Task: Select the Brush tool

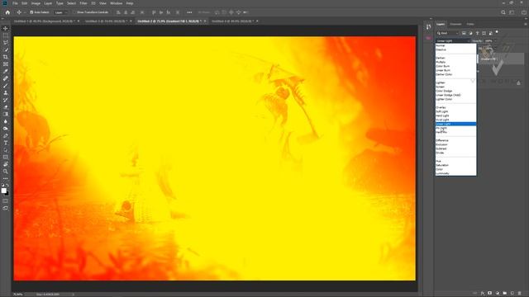Action: click(x=6, y=86)
